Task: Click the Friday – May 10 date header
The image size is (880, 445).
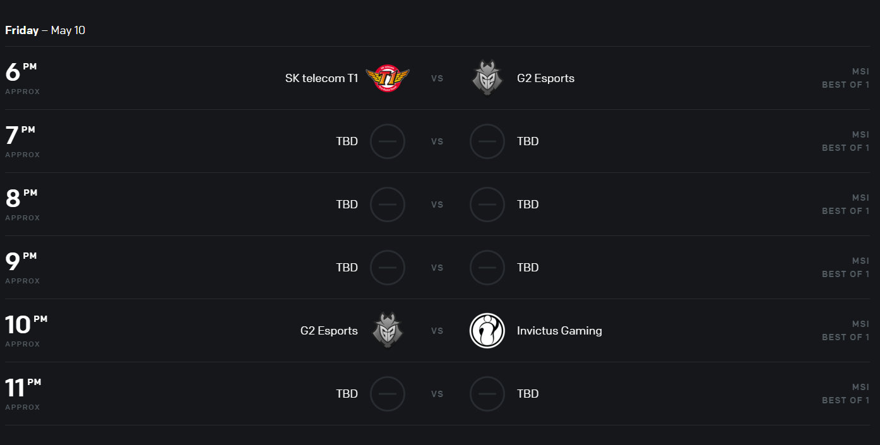Action: (x=45, y=30)
